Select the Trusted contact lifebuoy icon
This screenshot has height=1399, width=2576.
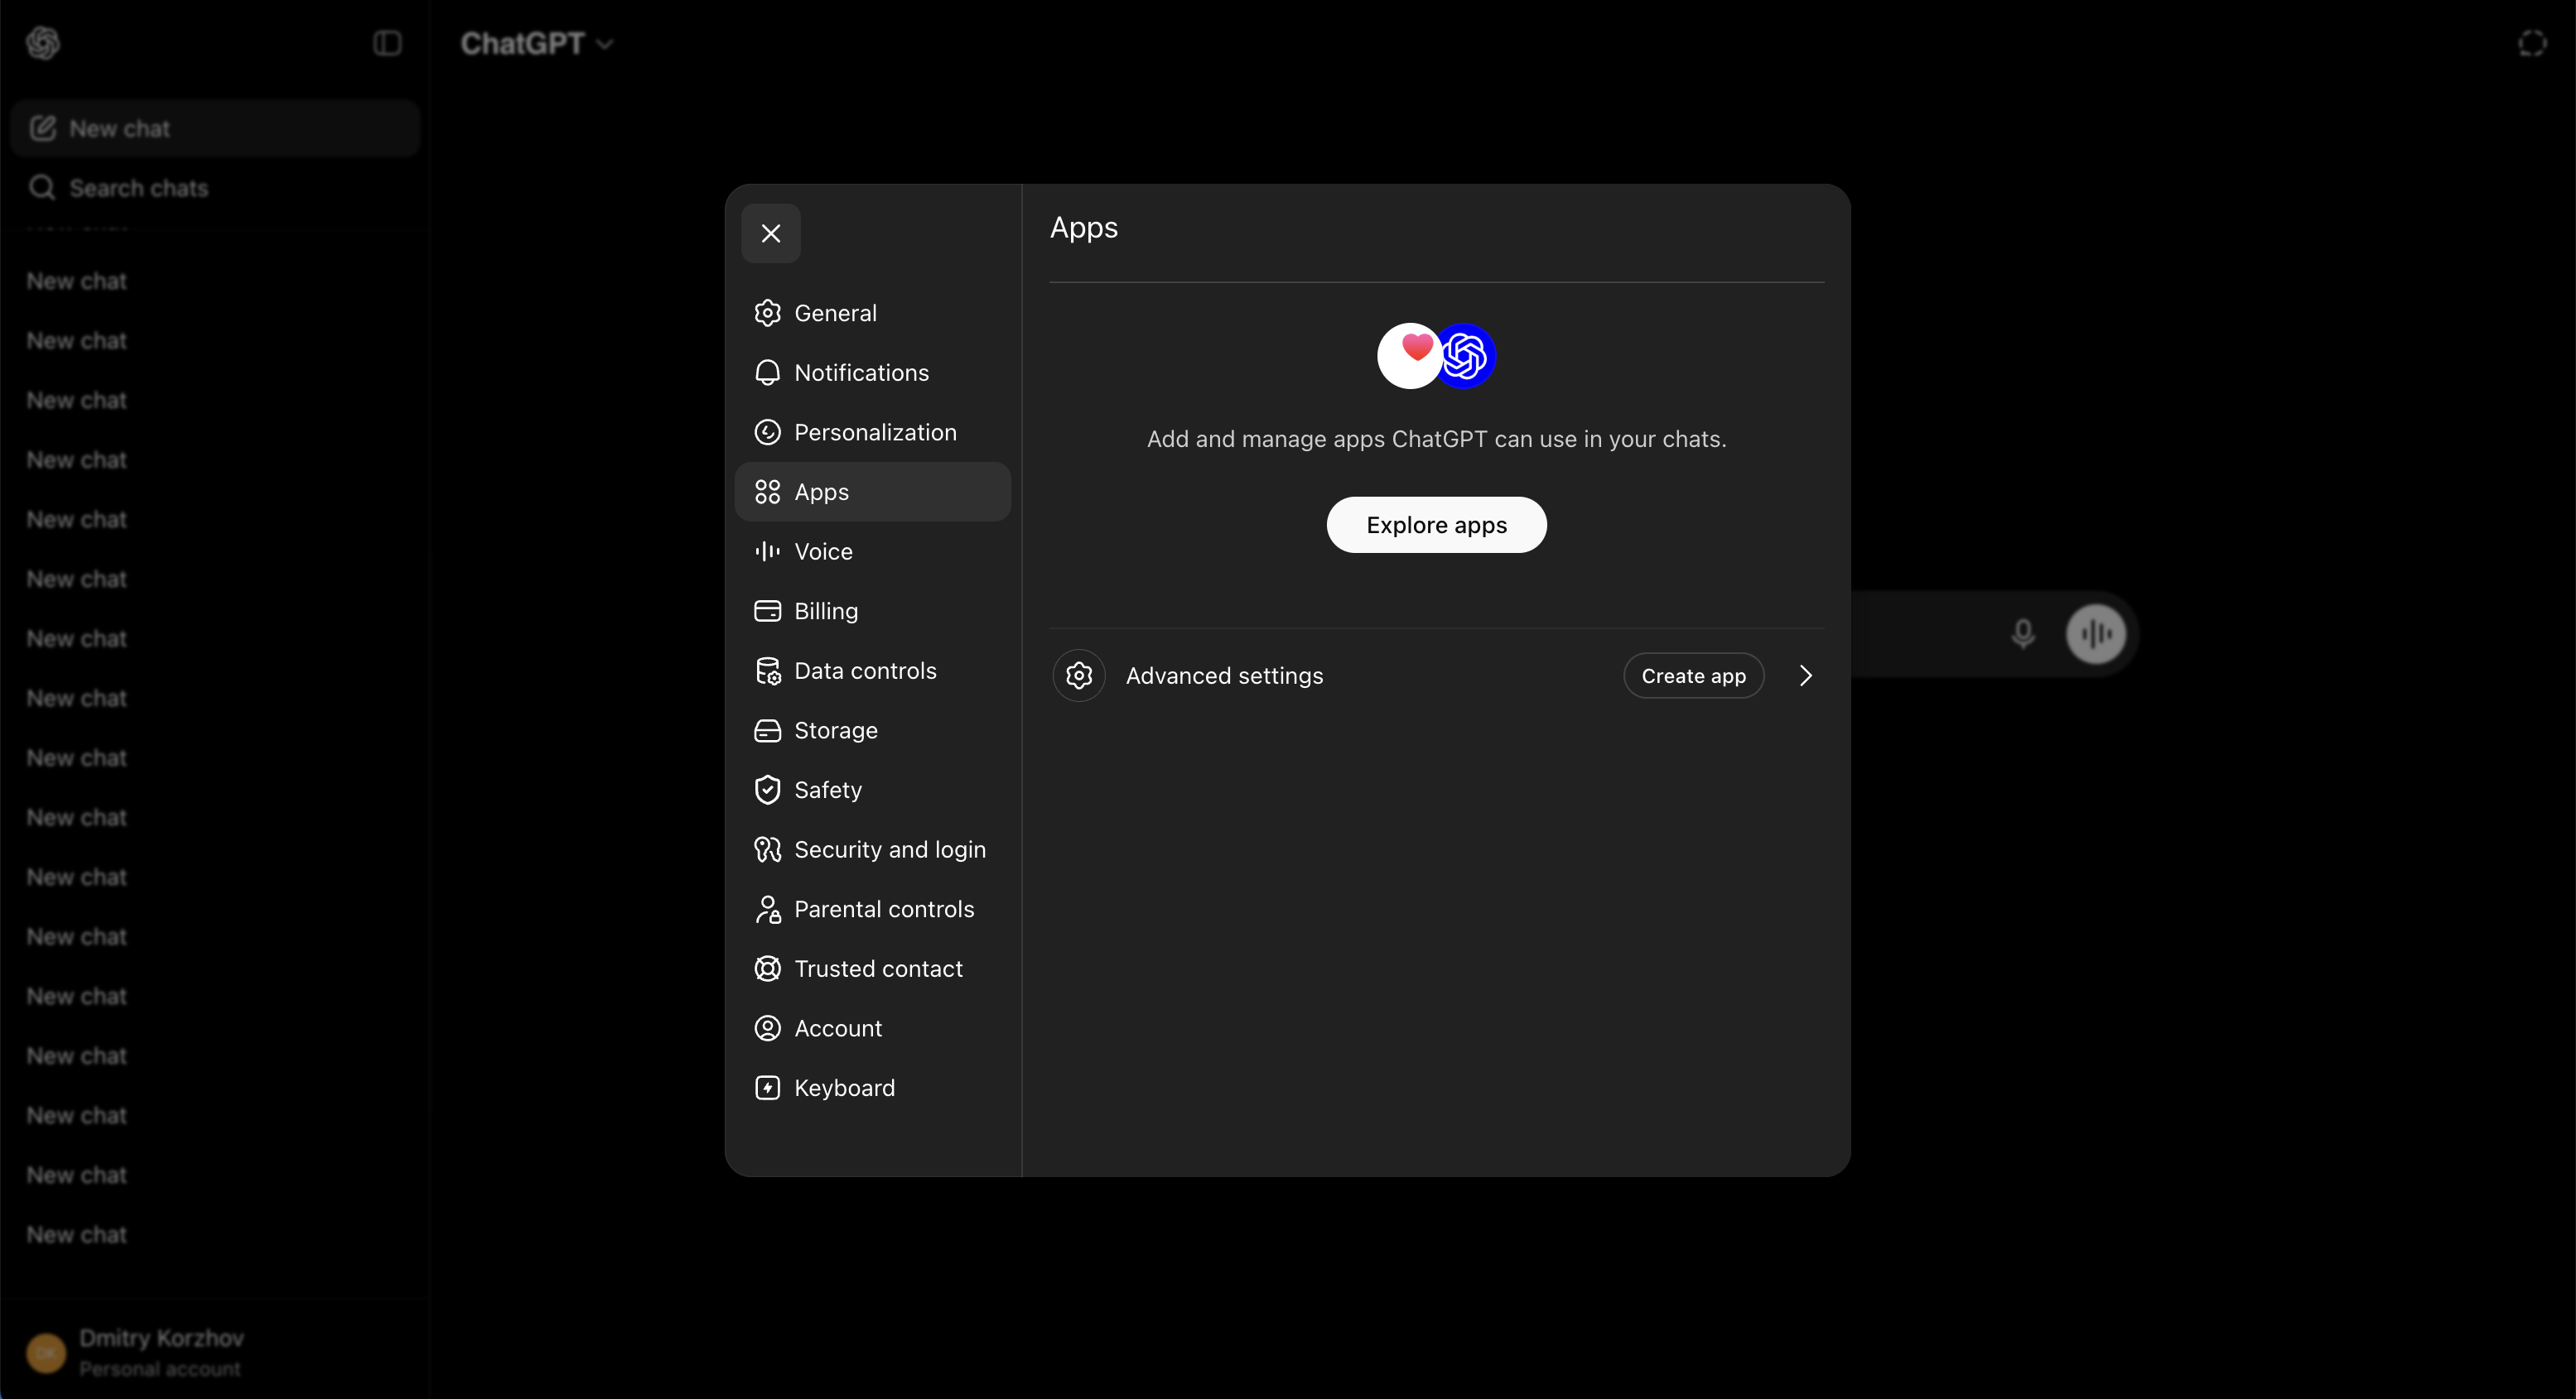point(767,969)
